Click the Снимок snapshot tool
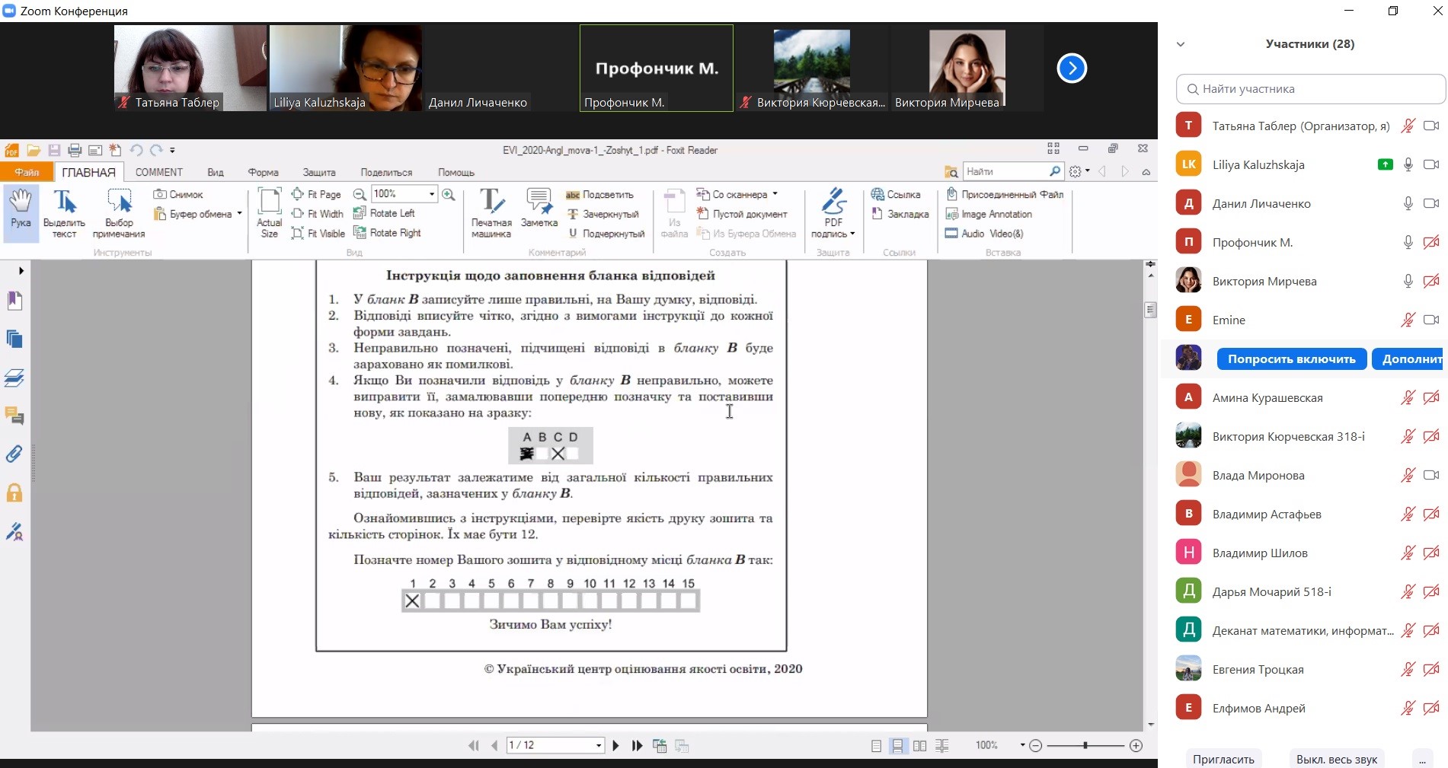1448x768 pixels. coord(179,194)
